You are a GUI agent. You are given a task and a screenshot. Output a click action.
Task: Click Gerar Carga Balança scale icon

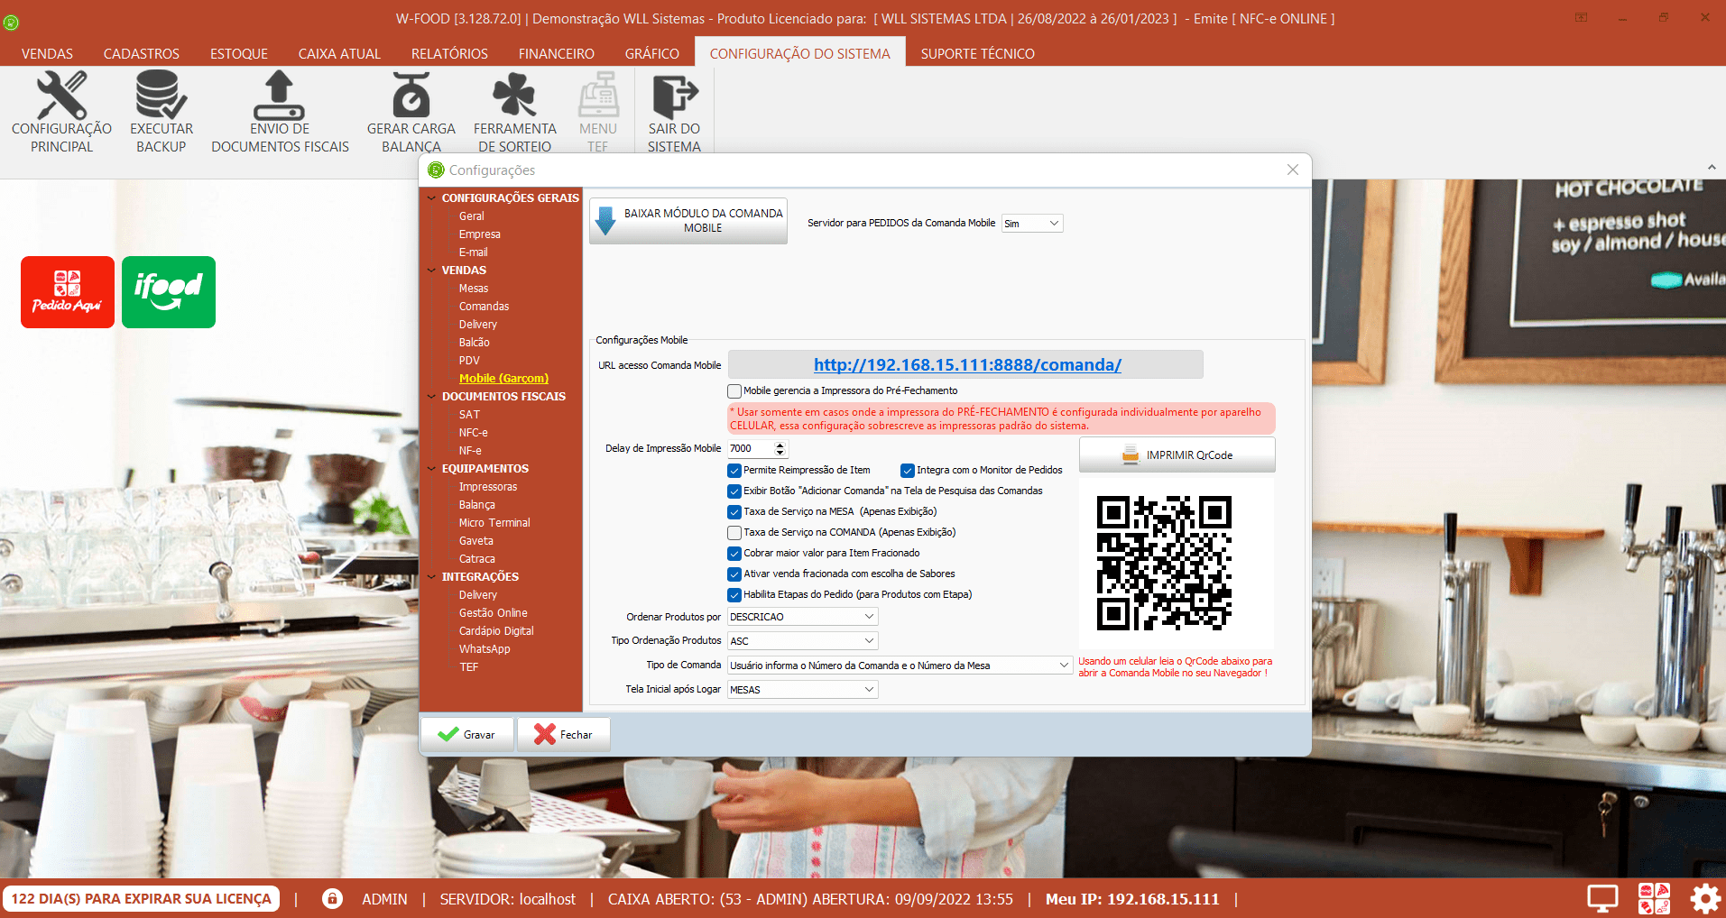click(411, 96)
